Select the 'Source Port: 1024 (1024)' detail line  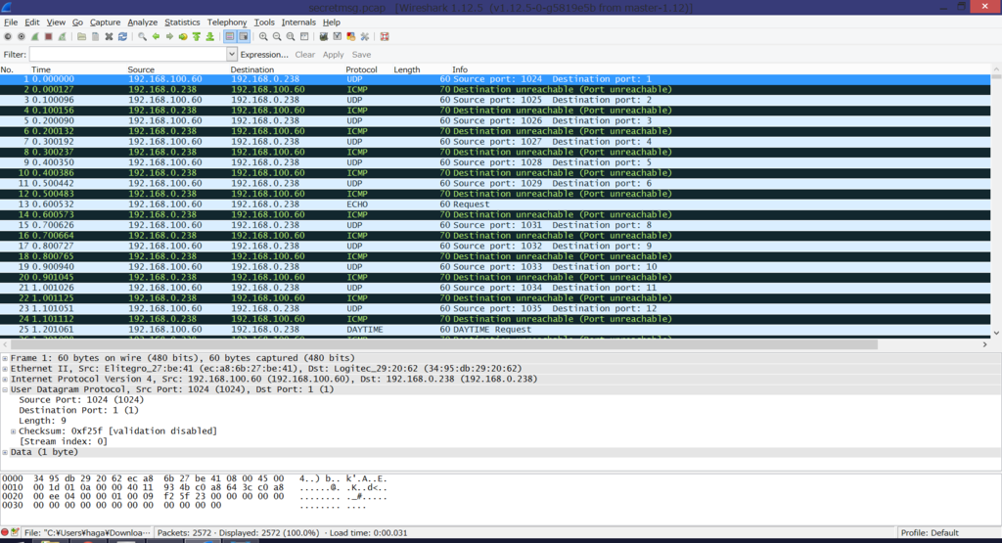[81, 400]
